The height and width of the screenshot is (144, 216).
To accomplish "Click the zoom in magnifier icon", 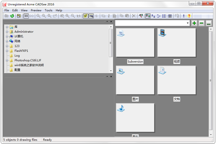I will pos(44,16).
